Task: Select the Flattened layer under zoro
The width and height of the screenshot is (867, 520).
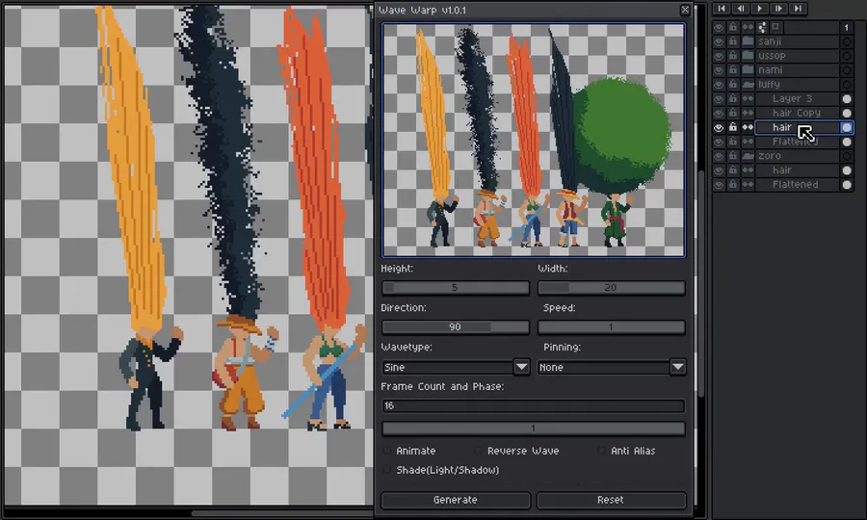Action: coord(795,185)
